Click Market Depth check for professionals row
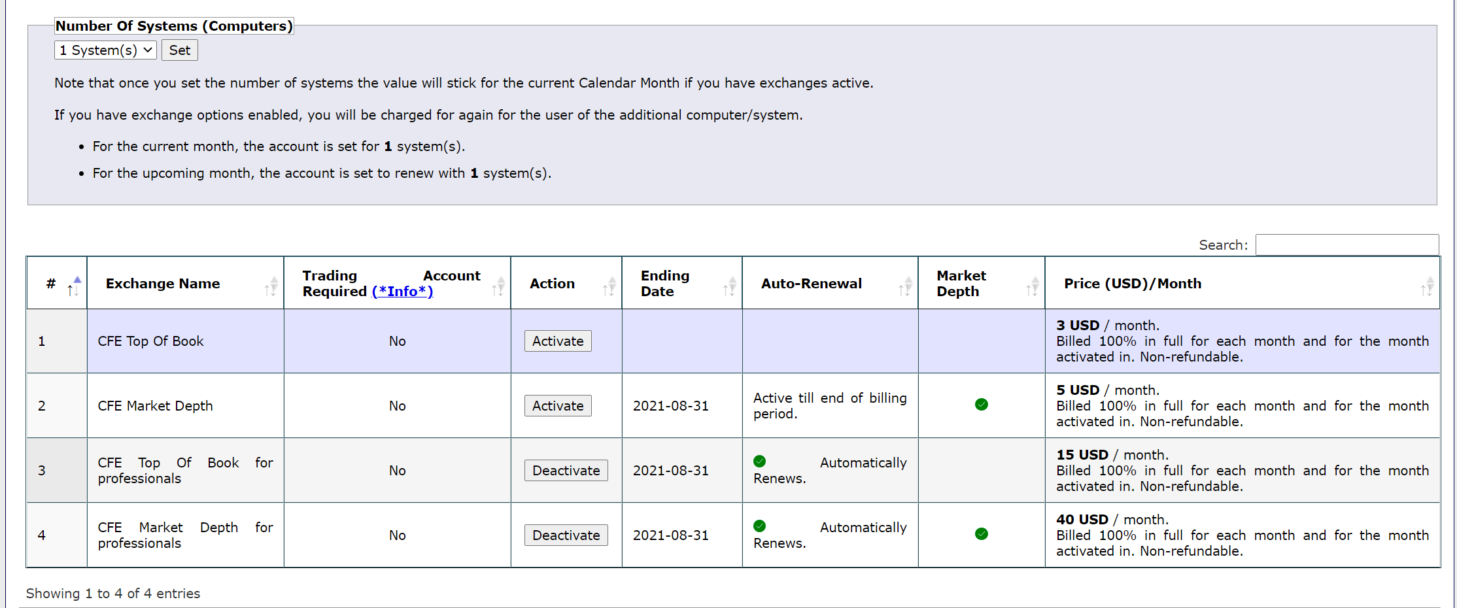This screenshot has height=608, width=1457. tap(982, 534)
